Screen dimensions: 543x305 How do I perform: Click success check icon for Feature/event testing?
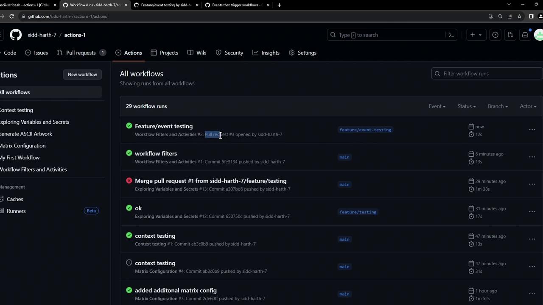(129, 126)
